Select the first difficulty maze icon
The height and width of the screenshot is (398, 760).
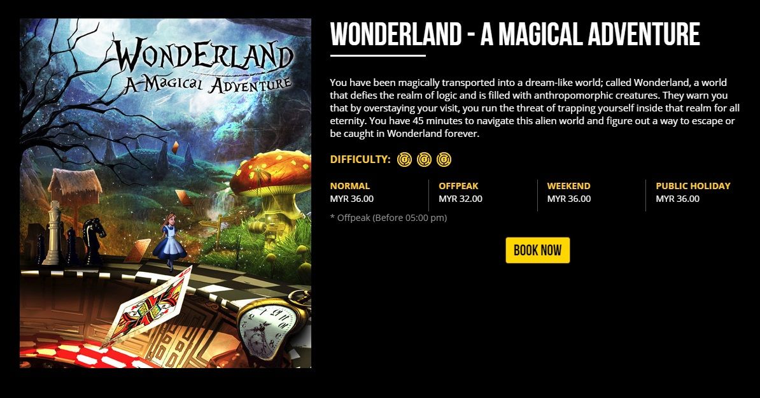pos(404,159)
